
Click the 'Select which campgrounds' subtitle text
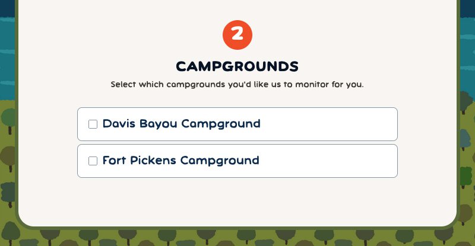(237, 84)
